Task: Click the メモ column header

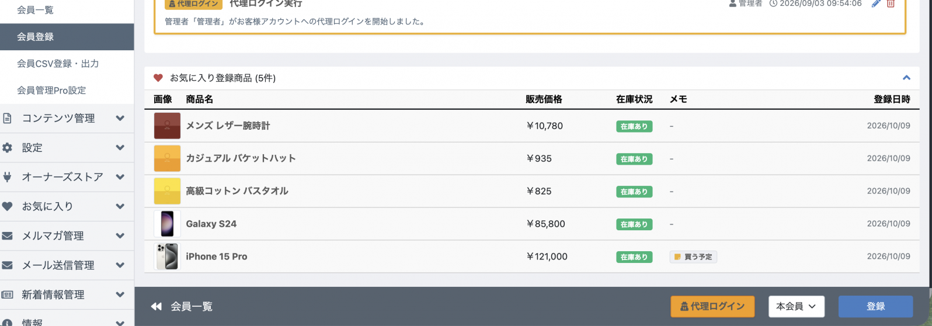Action: coord(678,99)
